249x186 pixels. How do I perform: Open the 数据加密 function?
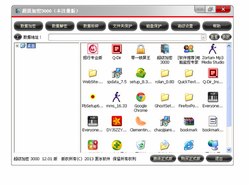[x=28, y=26]
